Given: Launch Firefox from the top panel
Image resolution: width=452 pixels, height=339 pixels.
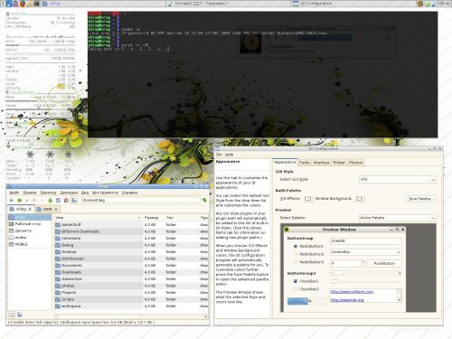Looking at the screenshot, I should click(23, 4).
